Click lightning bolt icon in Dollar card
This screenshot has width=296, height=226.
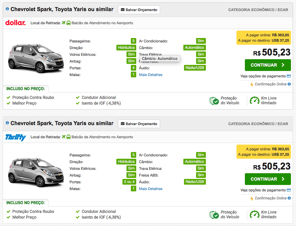click(252, 84)
